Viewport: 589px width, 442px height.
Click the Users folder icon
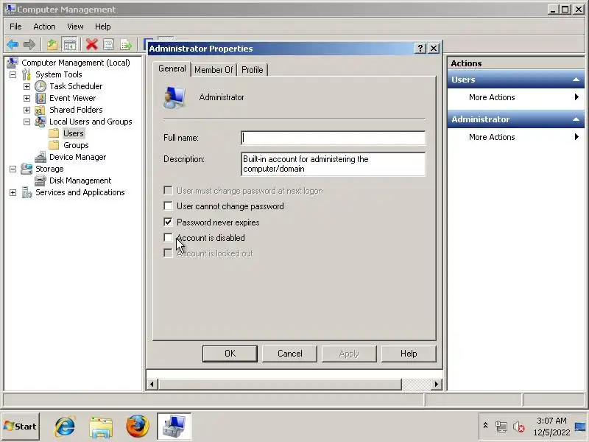tap(54, 133)
